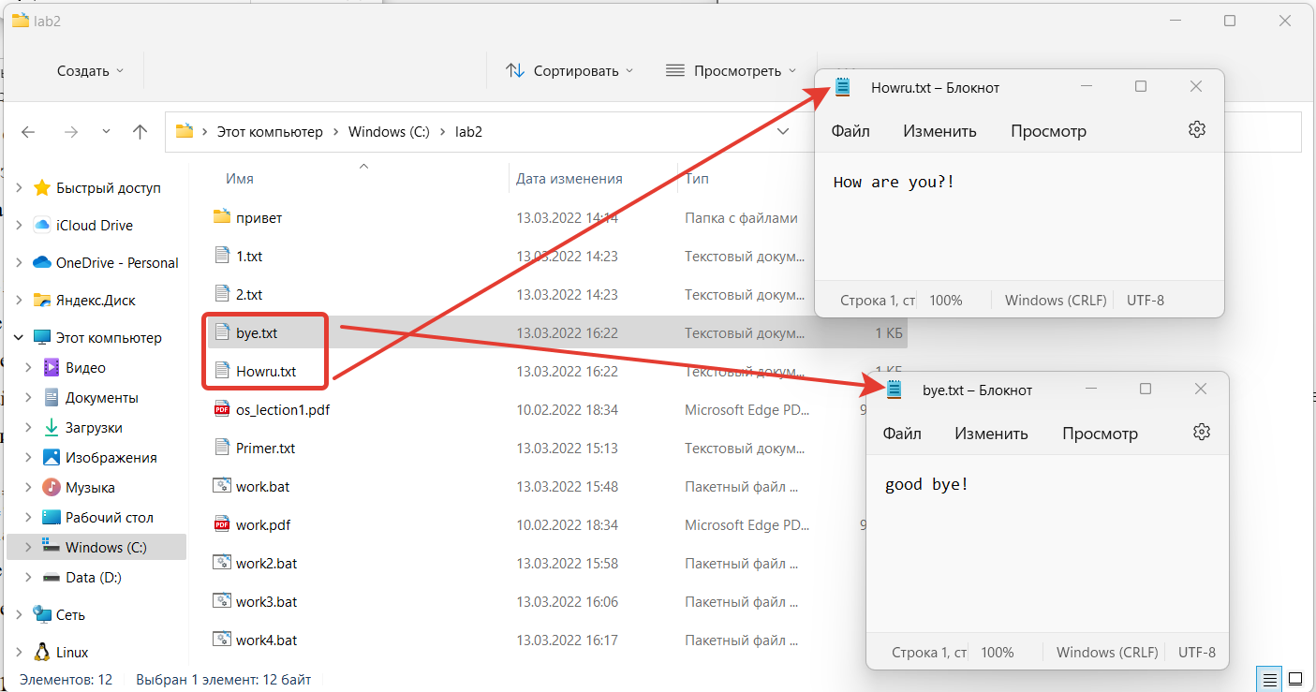Open the Просмотреть dropdown
Screen dimensions: 1316x692
click(x=731, y=70)
